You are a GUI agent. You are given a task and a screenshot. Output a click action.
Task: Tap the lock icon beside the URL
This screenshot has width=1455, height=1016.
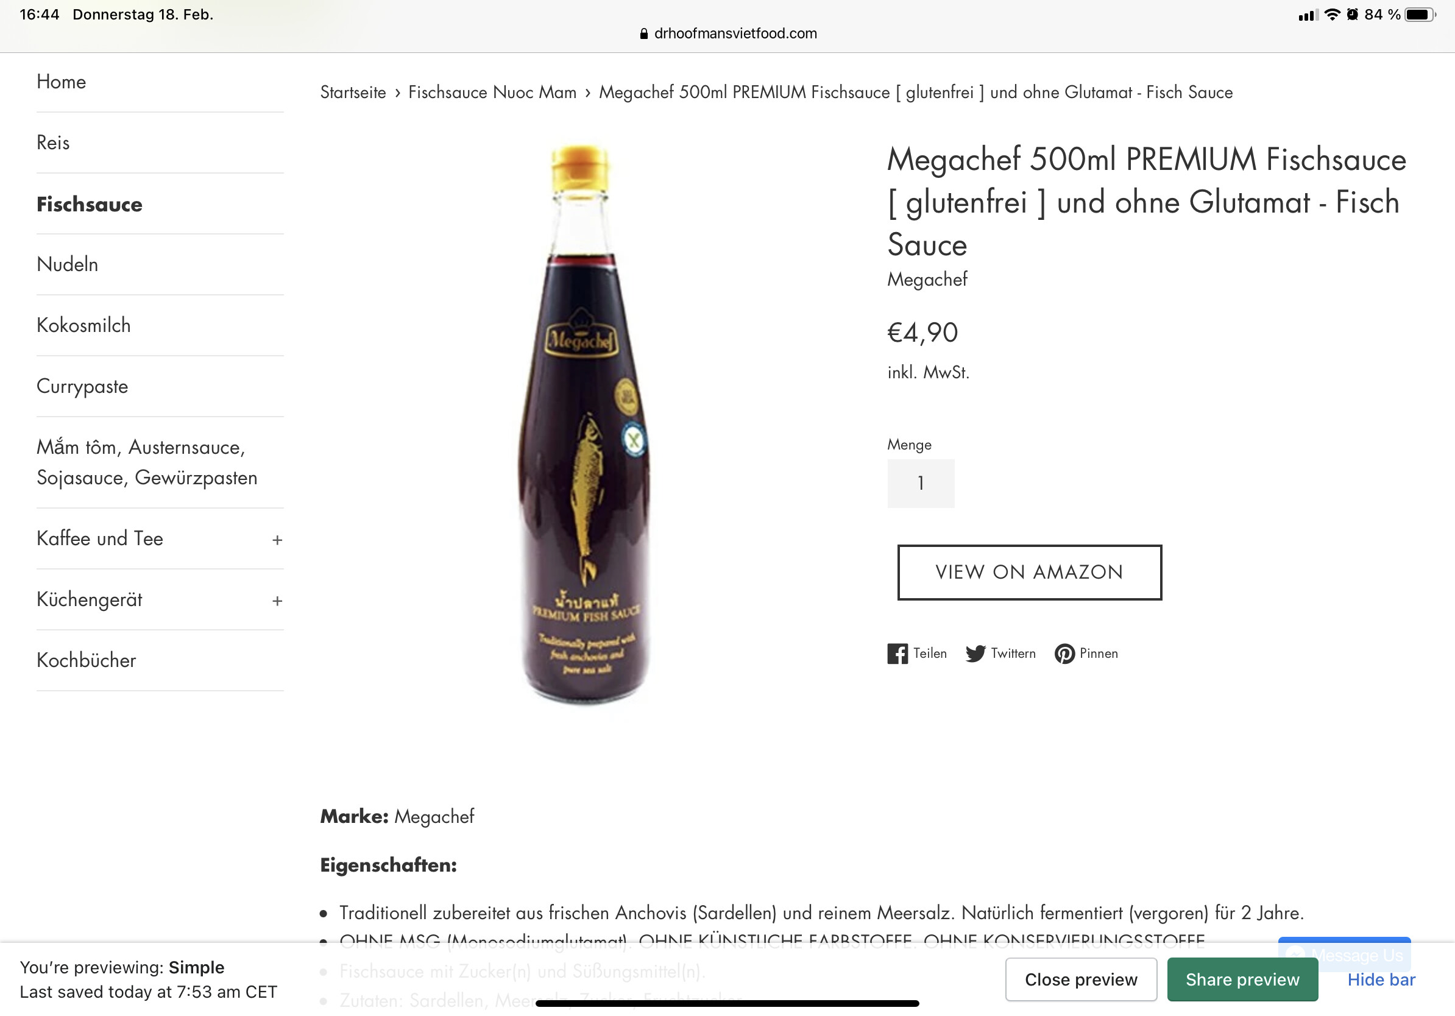click(644, 34)
